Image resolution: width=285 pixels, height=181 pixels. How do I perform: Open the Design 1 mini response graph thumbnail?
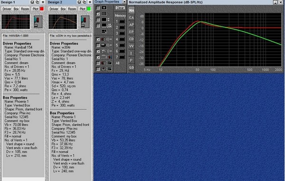click(x=16, y=22)
